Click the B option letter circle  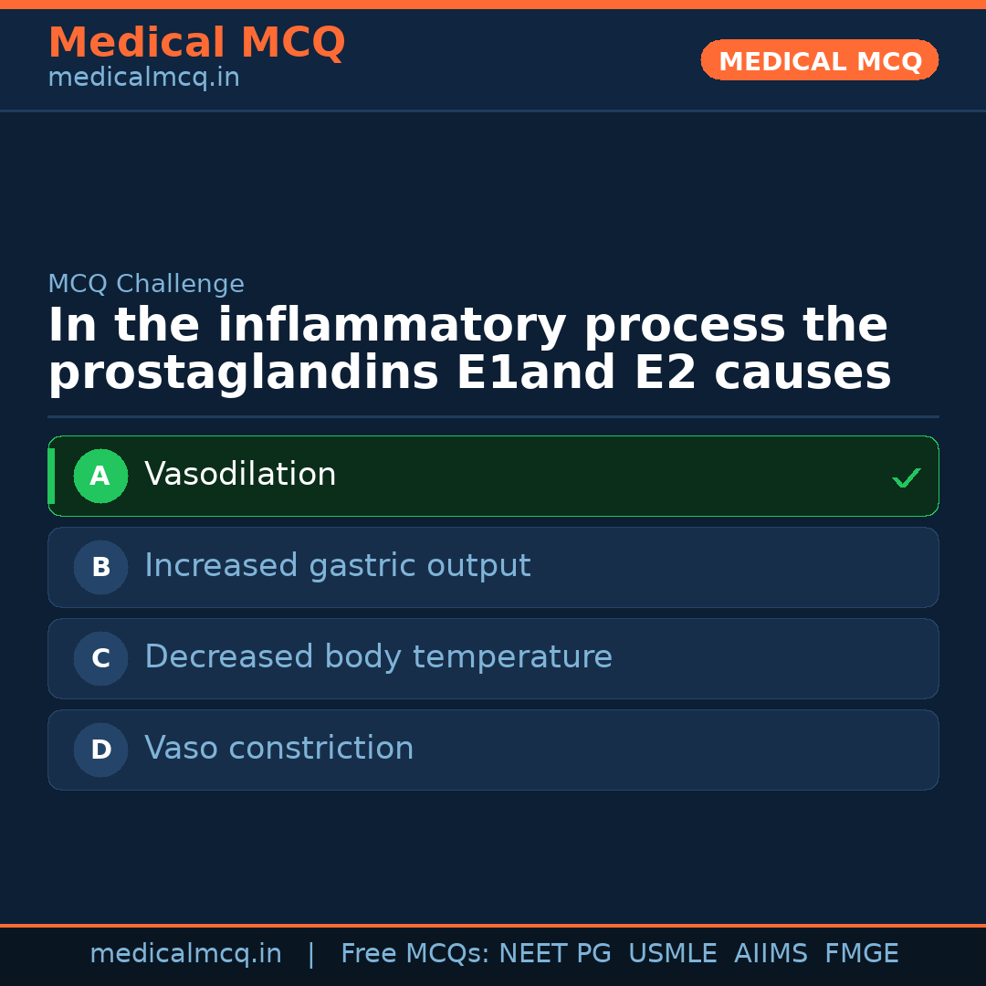[100, 567]
